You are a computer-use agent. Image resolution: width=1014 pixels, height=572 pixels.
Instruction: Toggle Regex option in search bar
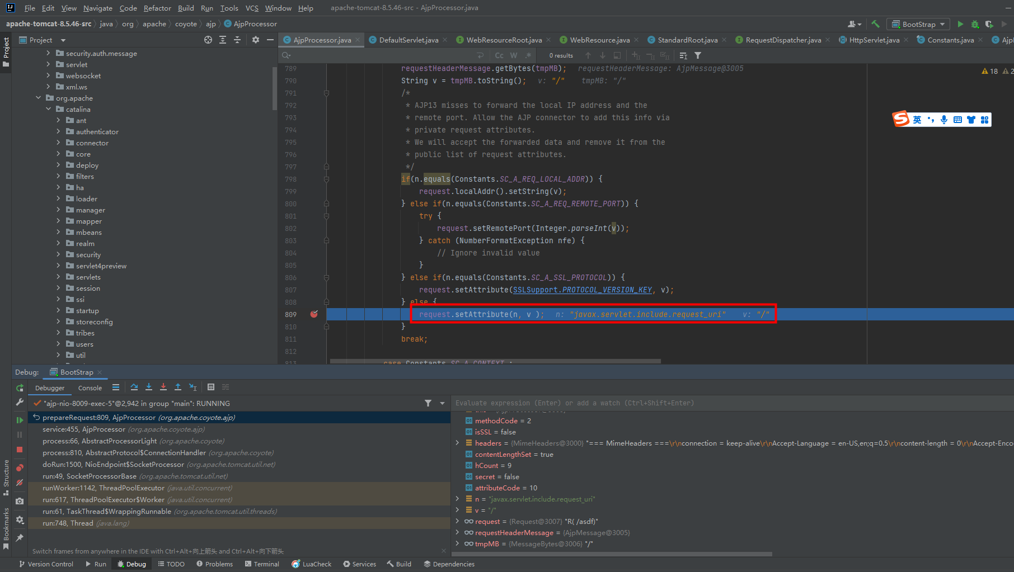point(528,55)
